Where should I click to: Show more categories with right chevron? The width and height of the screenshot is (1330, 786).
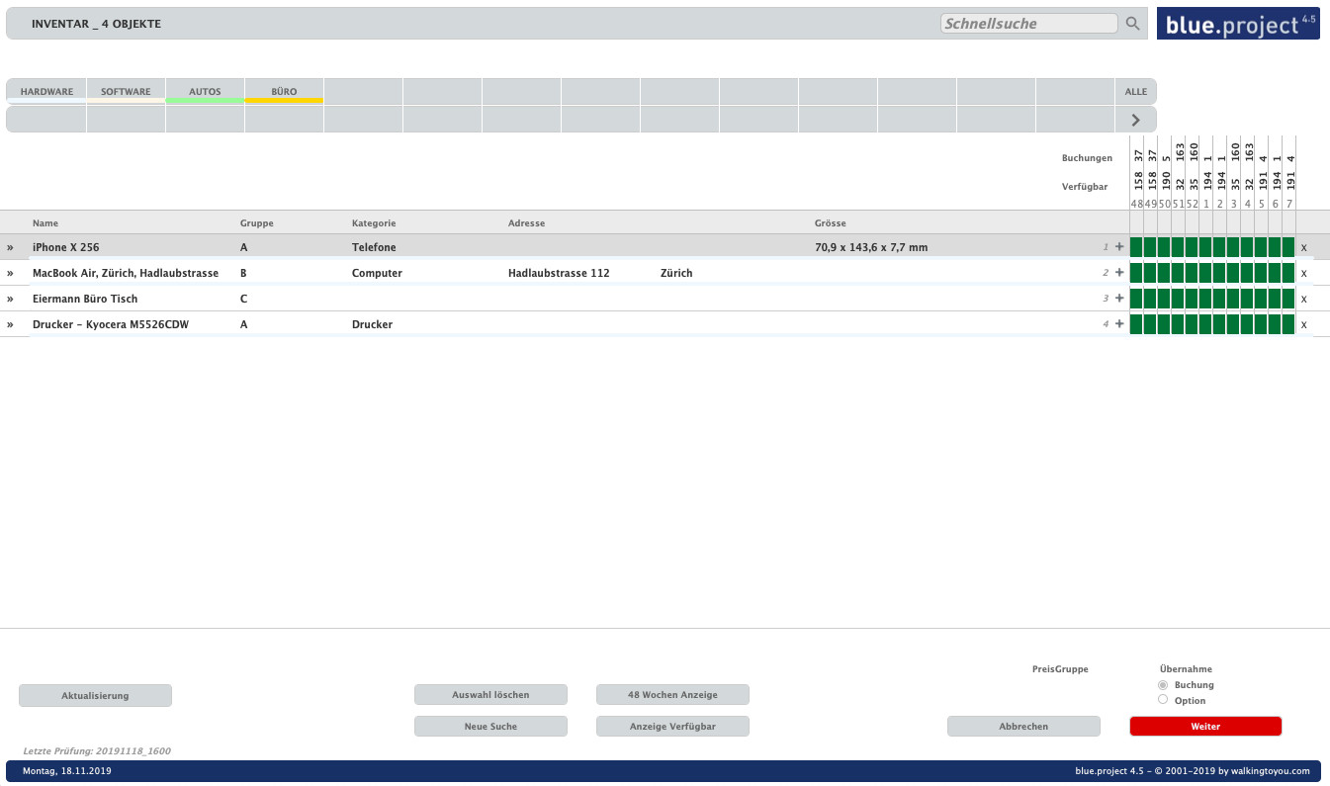[1135, 120]
